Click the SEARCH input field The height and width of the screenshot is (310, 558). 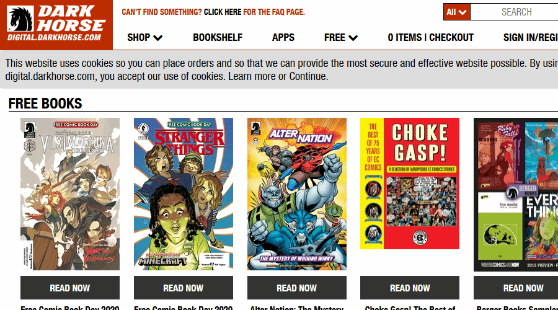(514, 12)
